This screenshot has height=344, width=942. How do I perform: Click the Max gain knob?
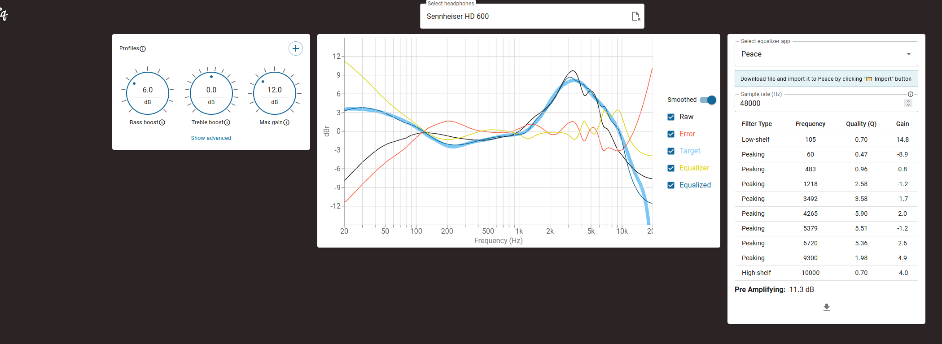275,93
